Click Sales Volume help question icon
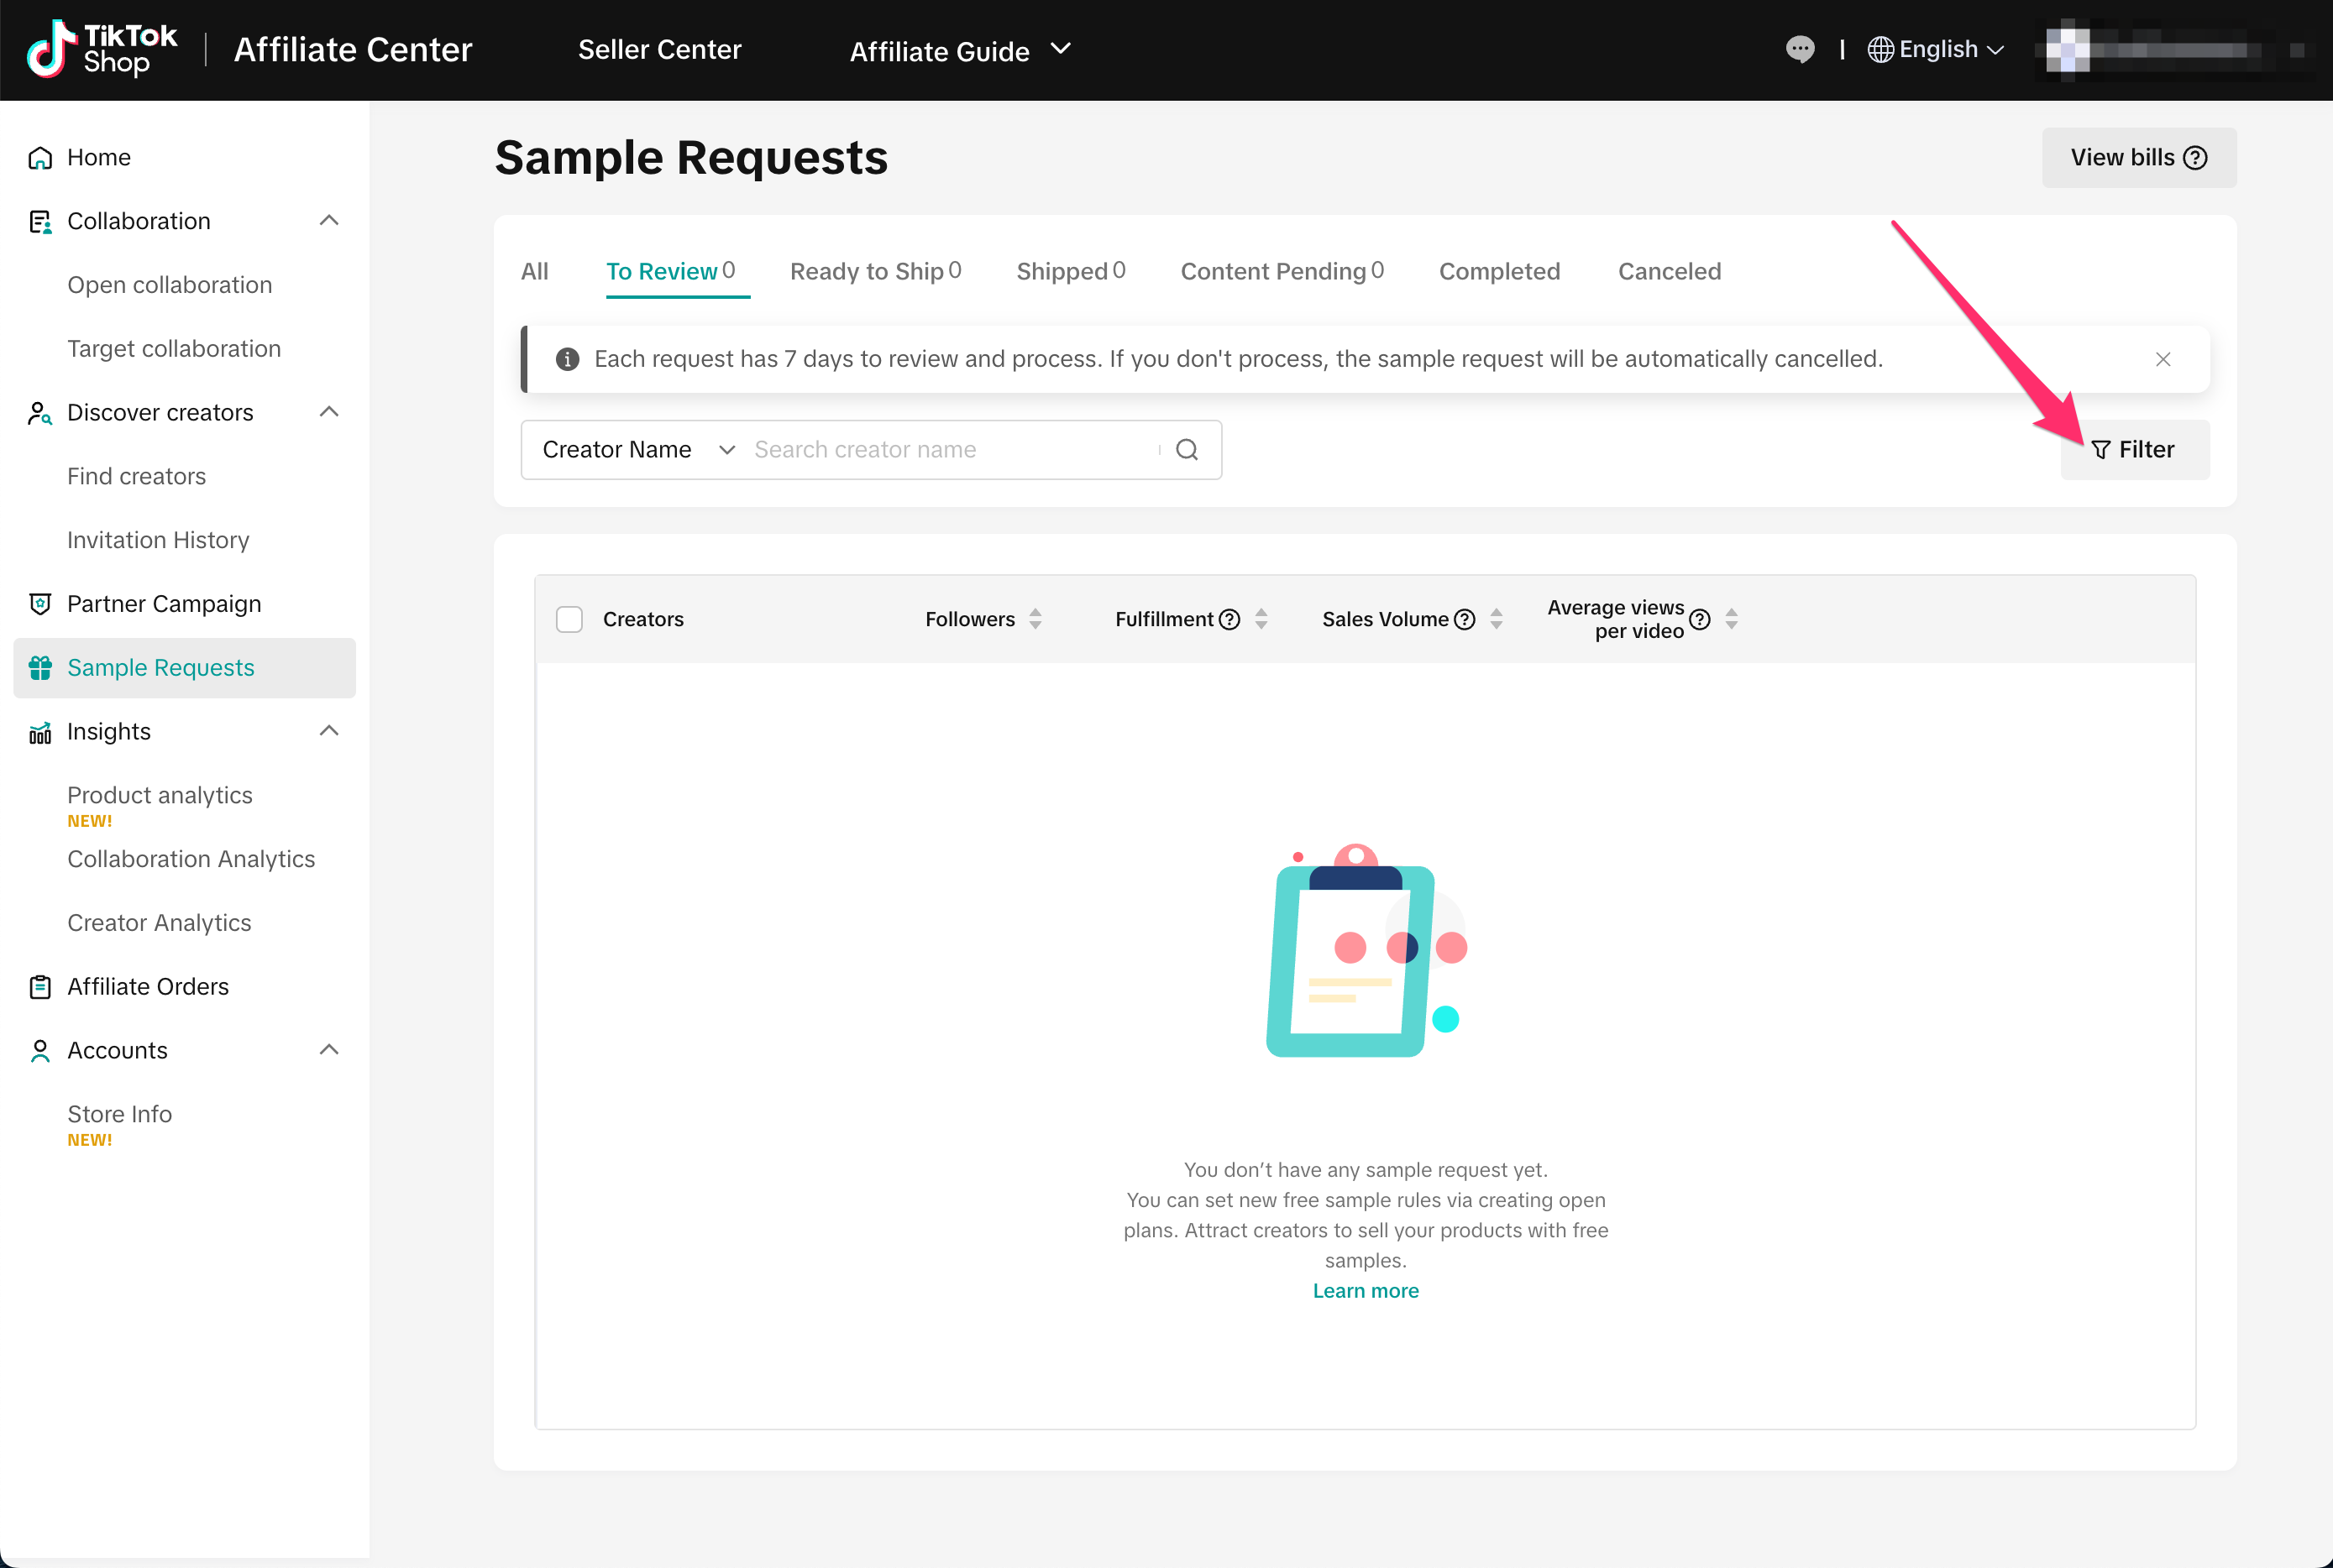Viewport: 2333px width, 1568px height. pos(1465,619)
